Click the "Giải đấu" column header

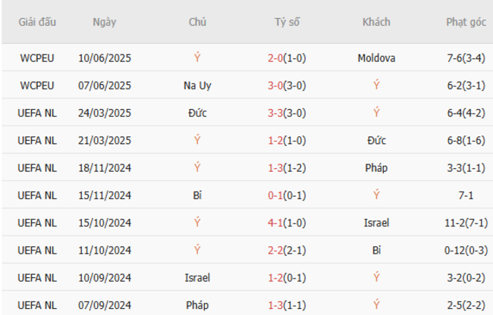click(37, 22)
